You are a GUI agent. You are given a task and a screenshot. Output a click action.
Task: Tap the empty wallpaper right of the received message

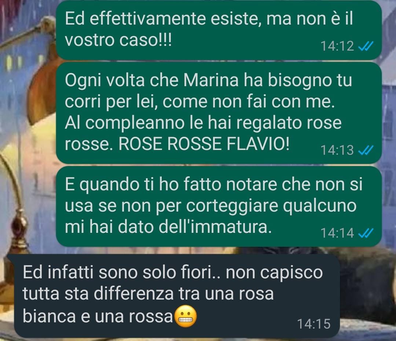point(367,296)
